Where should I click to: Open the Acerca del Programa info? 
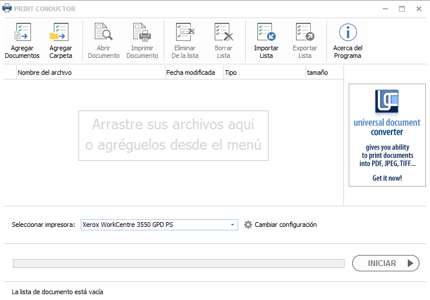click(x=348, y=33)
